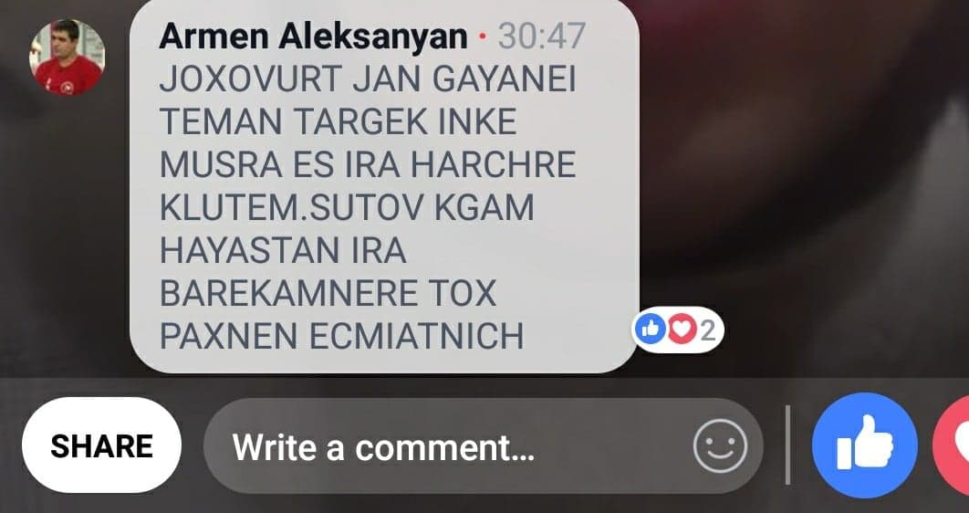This screenshot has height=513, width=969.
Task: Click the vertical divider before the Like button
Action: 787,445
